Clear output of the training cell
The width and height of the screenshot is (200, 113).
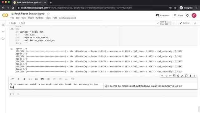point(12,49)
